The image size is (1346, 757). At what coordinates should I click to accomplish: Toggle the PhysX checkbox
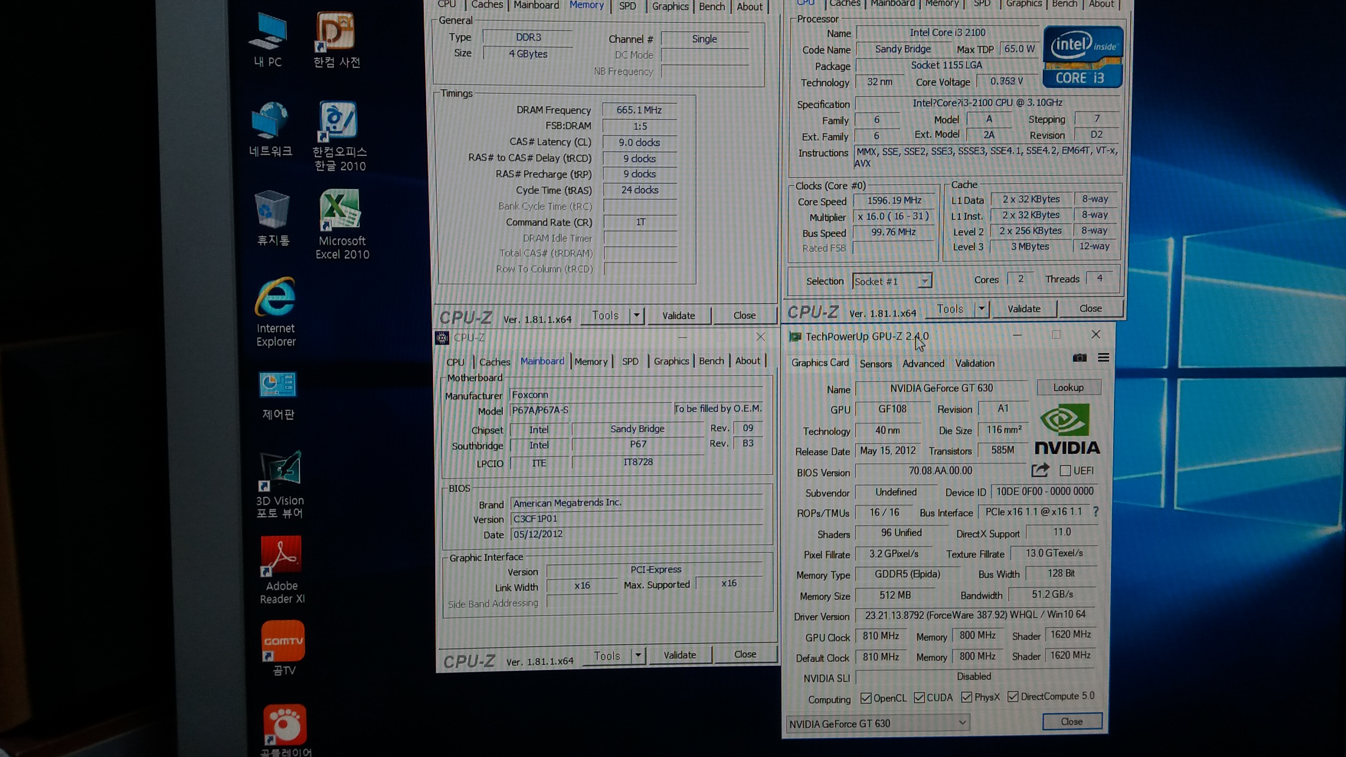pyautogui.click(x=967, y=697)
